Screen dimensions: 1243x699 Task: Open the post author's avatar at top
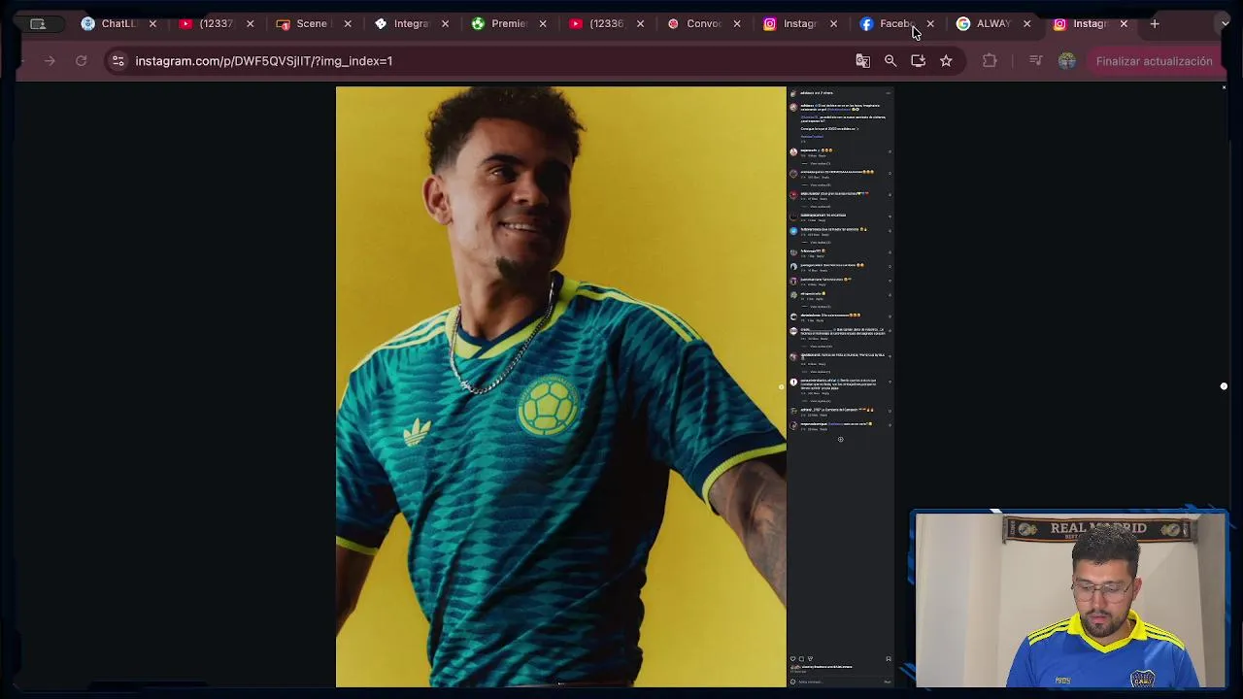pyautogui.click(x=793, y=93)
